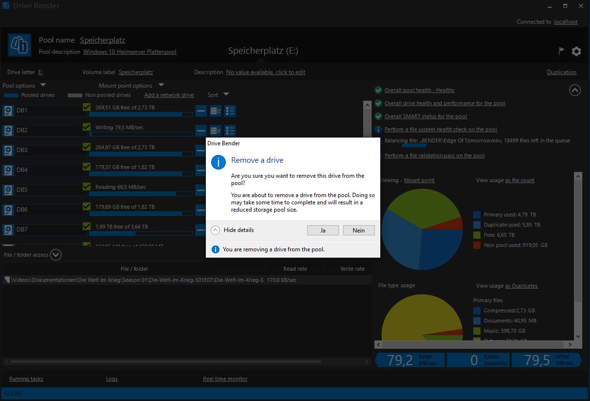Collapse the pool health panel chevron

coord(574,90)
